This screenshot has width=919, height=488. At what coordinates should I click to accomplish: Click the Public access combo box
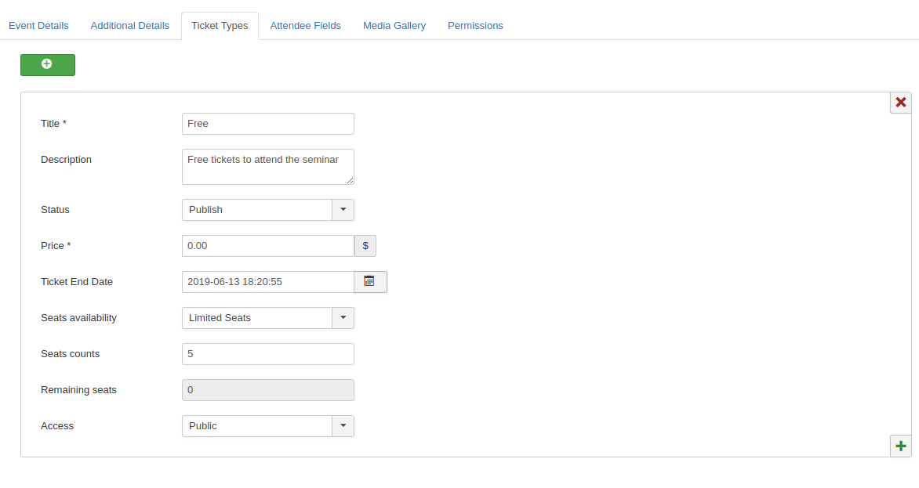click(268, 426)
